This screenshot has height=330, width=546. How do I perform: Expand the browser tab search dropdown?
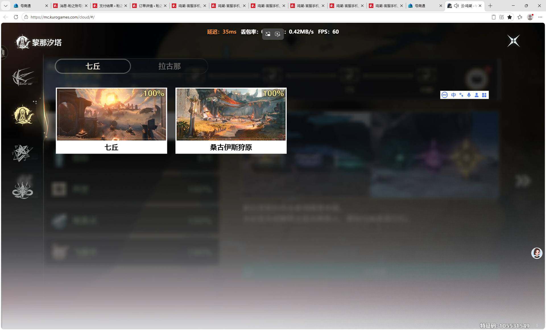(x=6, y=6)
